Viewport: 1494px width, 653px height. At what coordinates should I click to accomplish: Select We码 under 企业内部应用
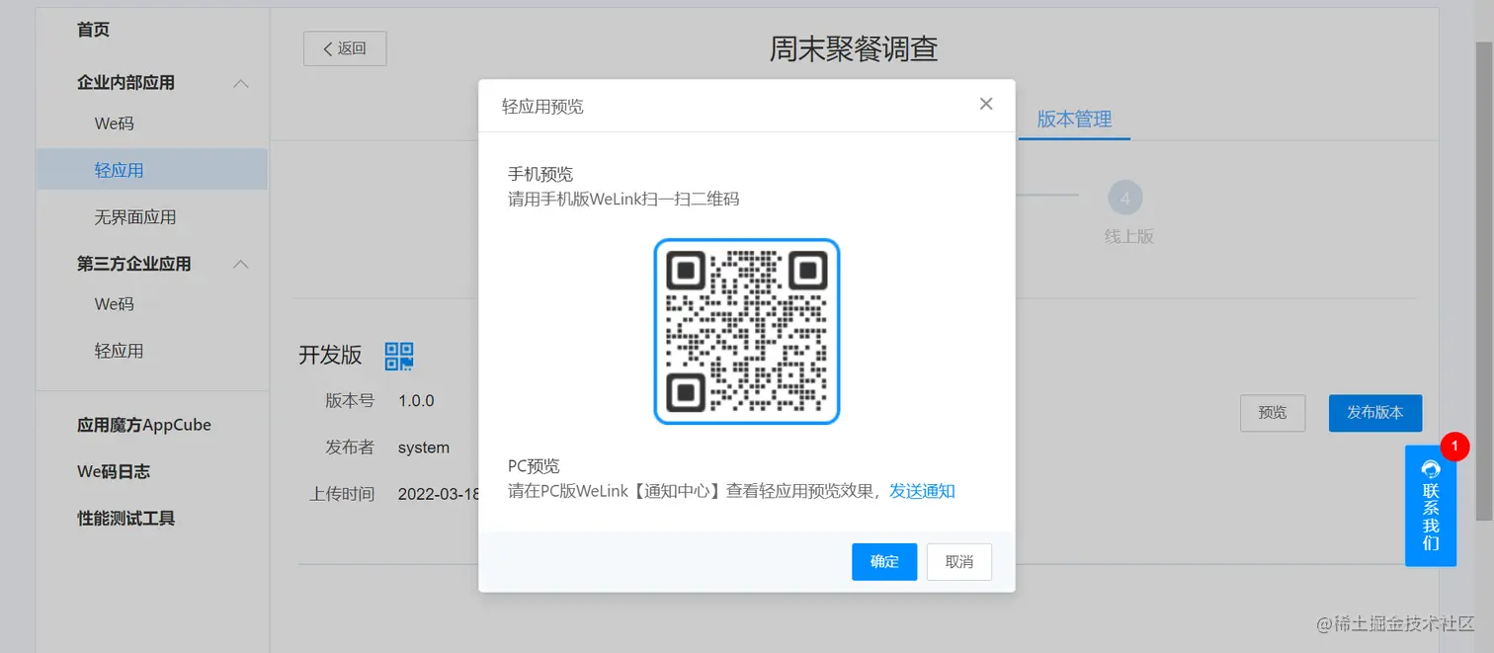[x=114, y=122]
